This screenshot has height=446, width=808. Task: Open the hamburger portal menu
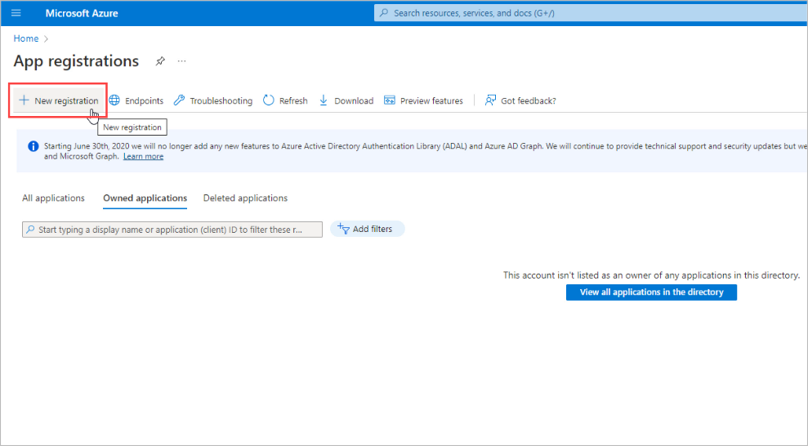coord(16,13)
